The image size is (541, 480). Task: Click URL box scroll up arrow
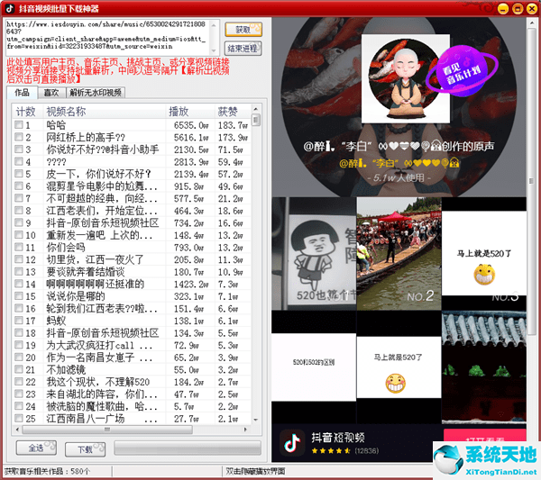214,23
